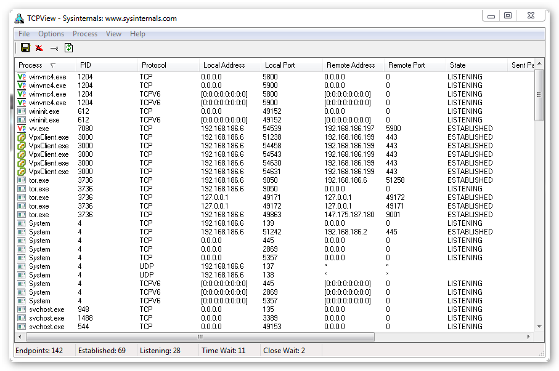Click PID 7080 cell
The height and width of the screenshot is (371, 559).
click(85, 129)
